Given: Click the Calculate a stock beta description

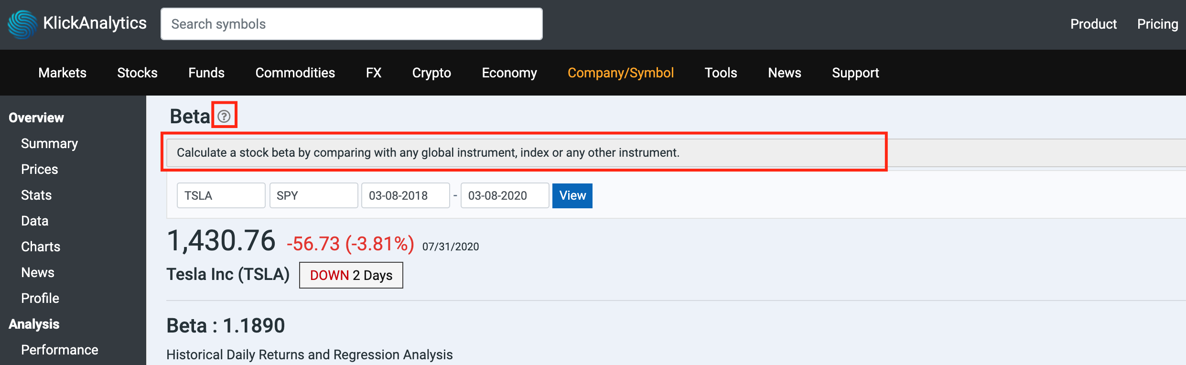Looking at the screenshot, I should (428, 152).
